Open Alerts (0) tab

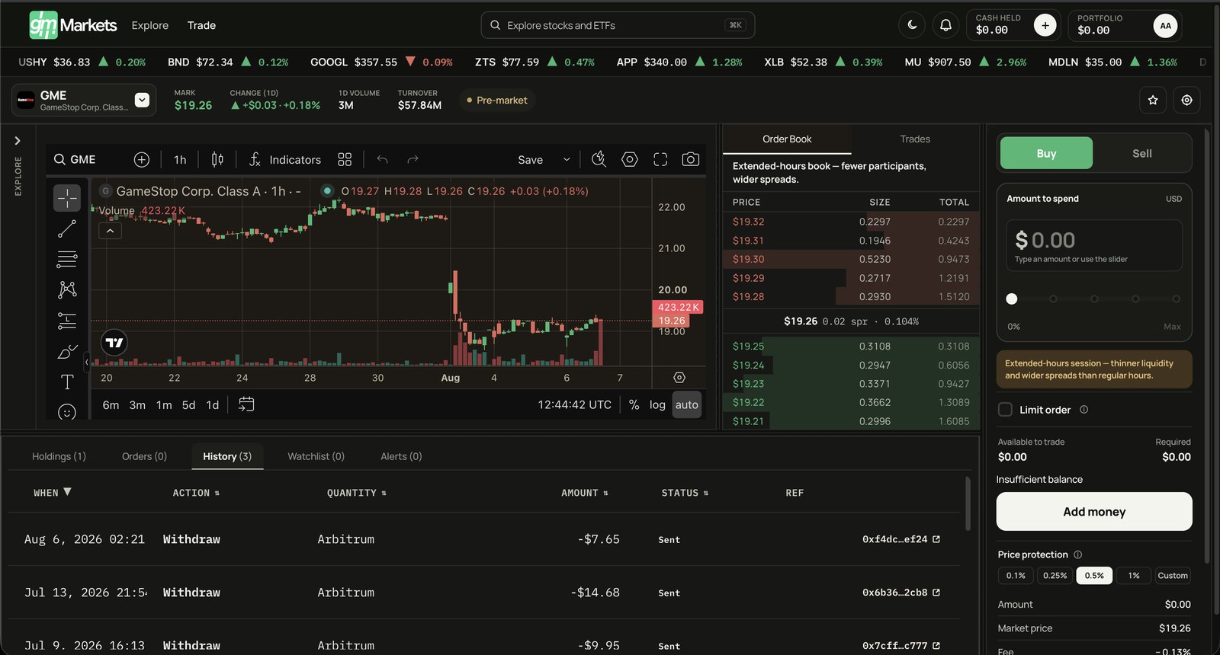point(401,456)
